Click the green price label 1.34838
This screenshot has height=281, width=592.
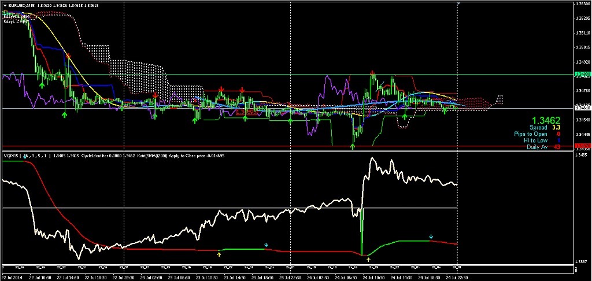(582, 75)
